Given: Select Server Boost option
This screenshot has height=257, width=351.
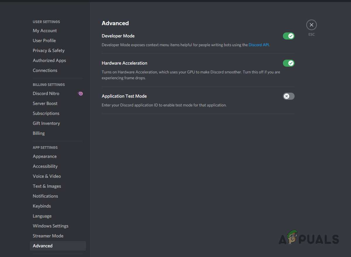Looking at the screenshot, I should click(x=45, y=104).
